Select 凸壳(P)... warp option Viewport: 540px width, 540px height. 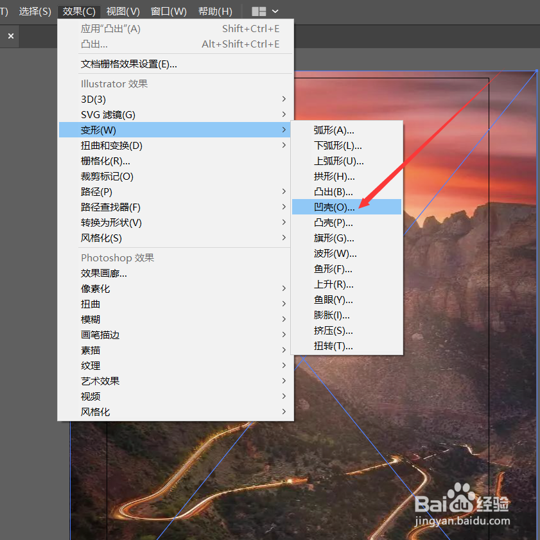(347, 222)
